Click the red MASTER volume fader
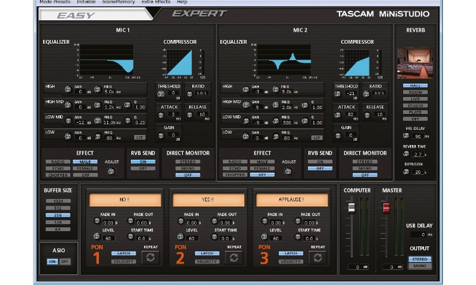Image resolution: width=476 pixels, height=285 pixels. pyautogui.click(x=386, y=208)
